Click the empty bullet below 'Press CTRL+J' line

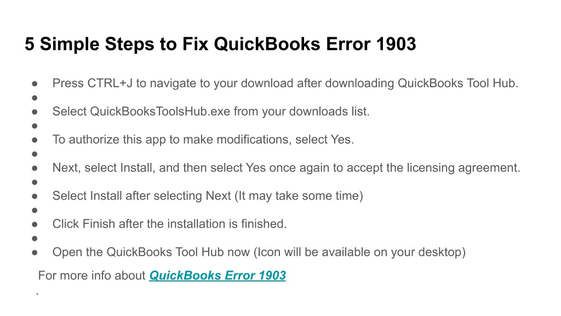pos(35,98)
